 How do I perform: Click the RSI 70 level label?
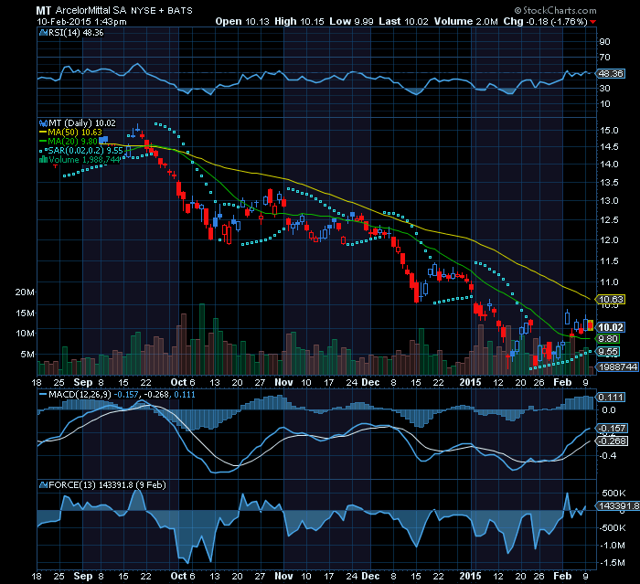(604, 58)
